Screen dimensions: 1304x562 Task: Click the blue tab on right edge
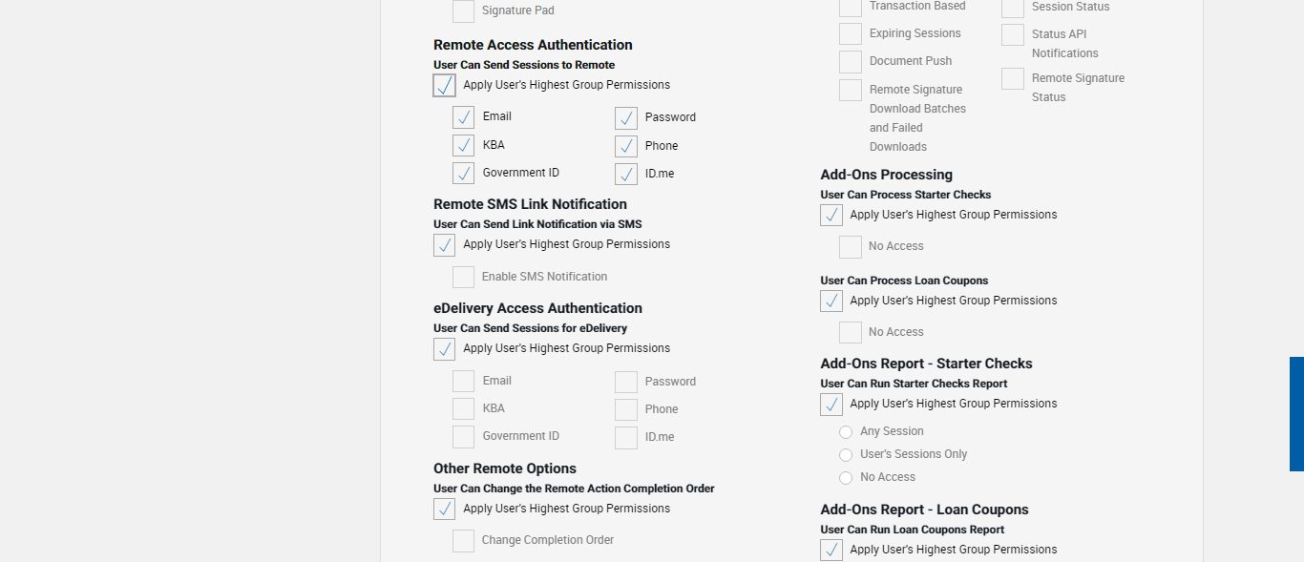click(x=1296, y=414)
